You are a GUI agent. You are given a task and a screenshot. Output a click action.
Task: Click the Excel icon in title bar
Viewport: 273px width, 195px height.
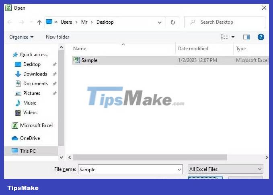click(8, 8)
